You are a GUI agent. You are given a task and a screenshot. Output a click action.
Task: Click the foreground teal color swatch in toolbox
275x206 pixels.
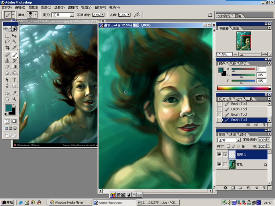click(x=8, y=108)
